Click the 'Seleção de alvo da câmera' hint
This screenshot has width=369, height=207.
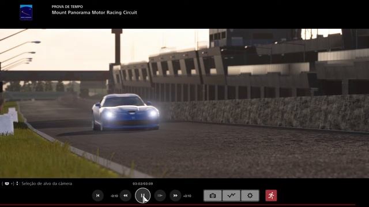(x=47, y=183)
